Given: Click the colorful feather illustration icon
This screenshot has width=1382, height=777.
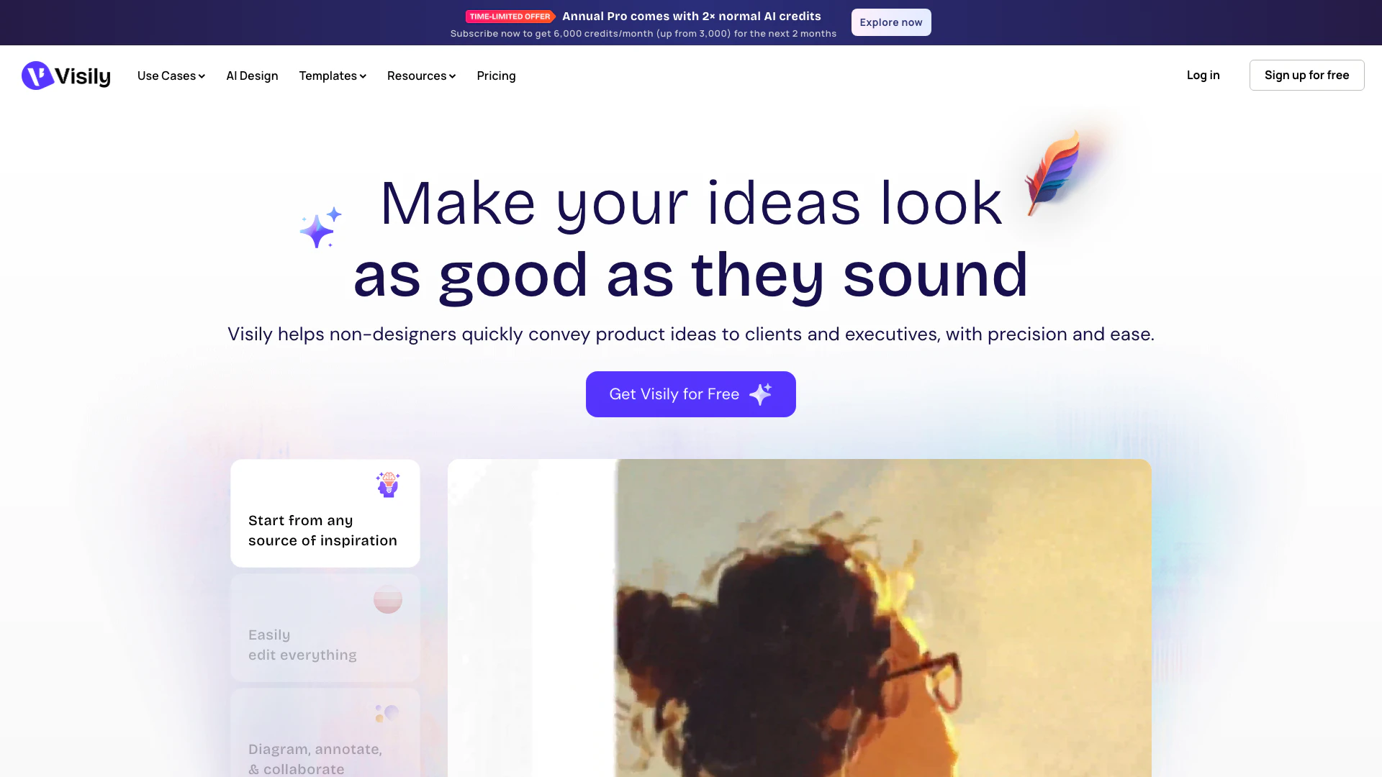Looking at the screenshot, I should 1053,173.
